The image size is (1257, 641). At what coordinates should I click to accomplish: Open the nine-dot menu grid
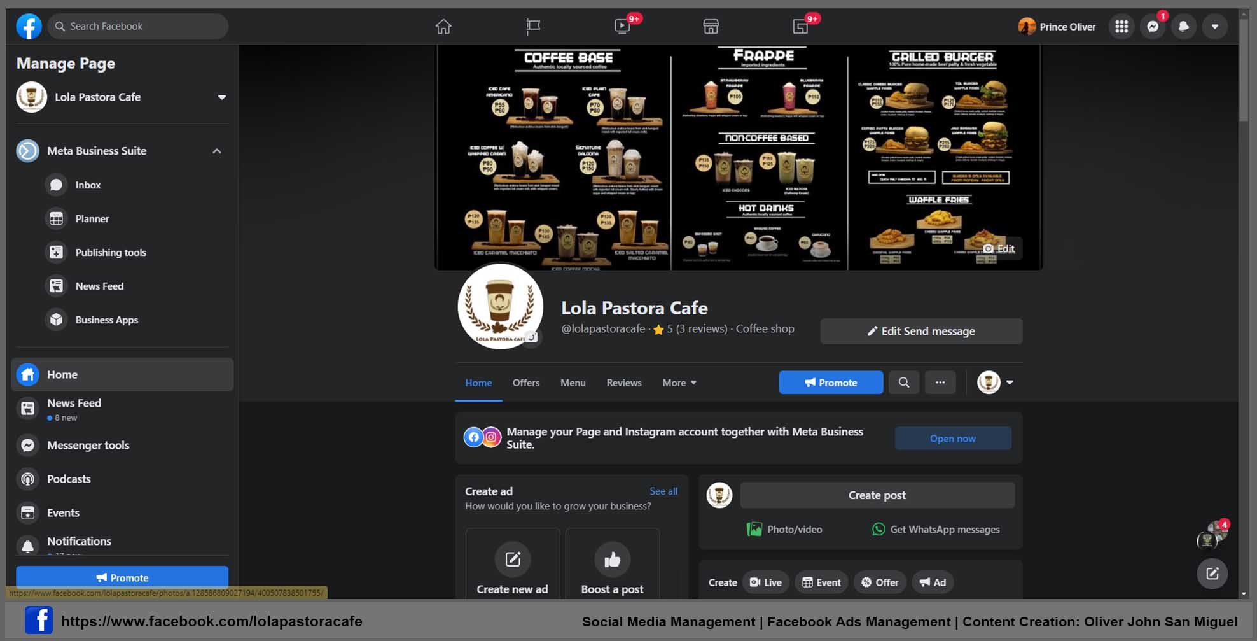[x=1122, y=27]
